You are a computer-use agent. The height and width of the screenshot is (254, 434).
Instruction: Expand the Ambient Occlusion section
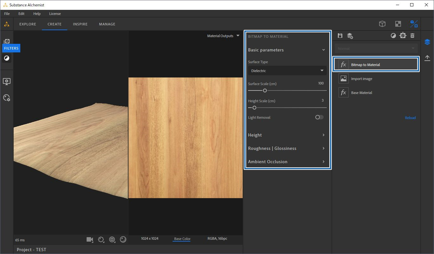point(286,162)
